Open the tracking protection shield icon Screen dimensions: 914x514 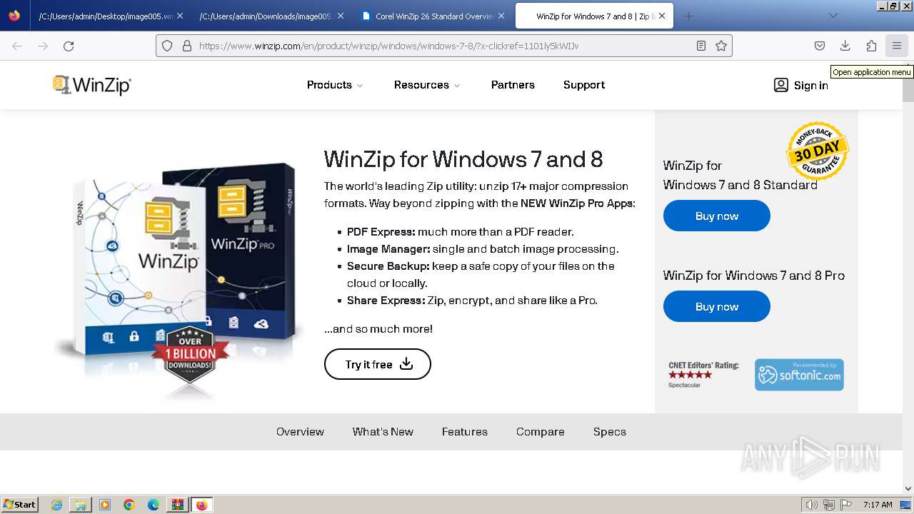pos(167,46)
